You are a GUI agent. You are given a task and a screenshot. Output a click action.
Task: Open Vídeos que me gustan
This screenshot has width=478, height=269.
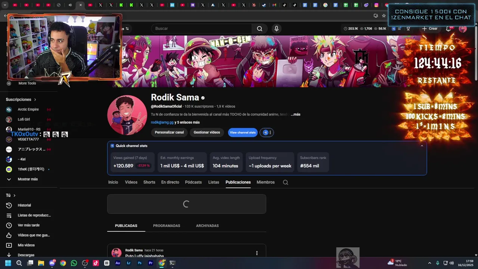point(29,235)
